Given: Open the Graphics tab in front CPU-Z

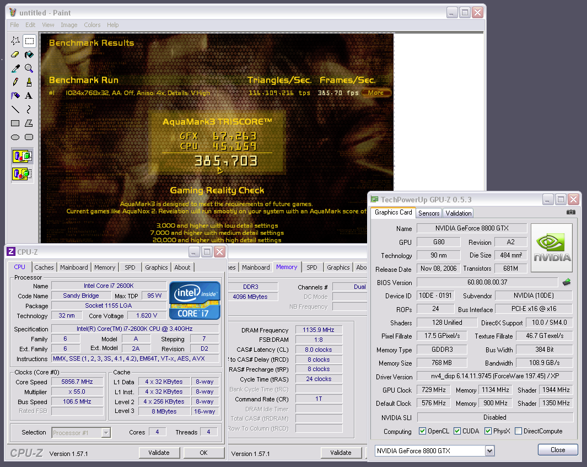Looking at the screenshot, I should 157,267.
